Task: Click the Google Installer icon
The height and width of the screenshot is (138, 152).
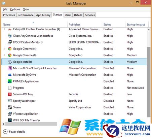Action: 10,62
